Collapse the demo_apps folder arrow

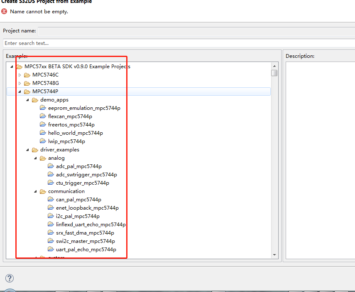tap(28, 100)
